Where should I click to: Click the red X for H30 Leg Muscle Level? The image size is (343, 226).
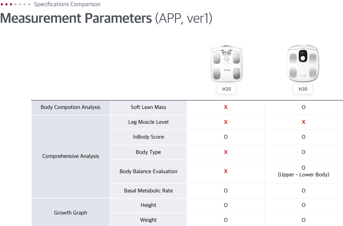click(x=304, y=122)
